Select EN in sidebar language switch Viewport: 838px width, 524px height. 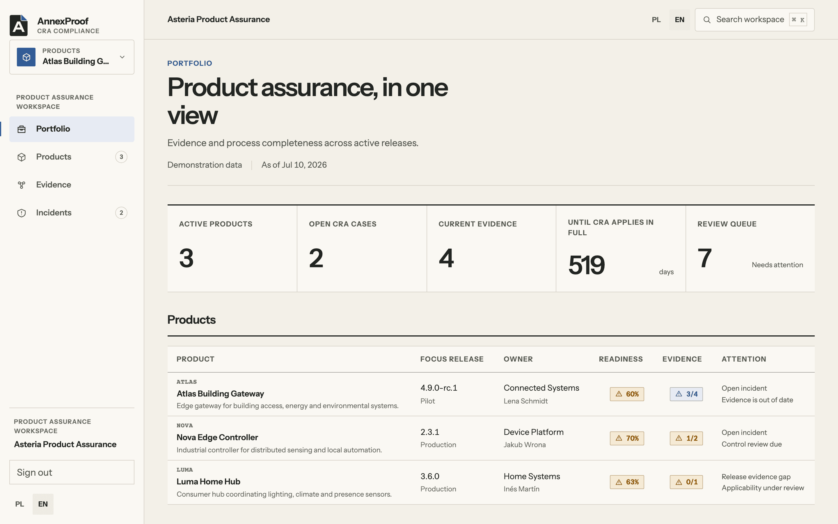click(x=43, y=504)
